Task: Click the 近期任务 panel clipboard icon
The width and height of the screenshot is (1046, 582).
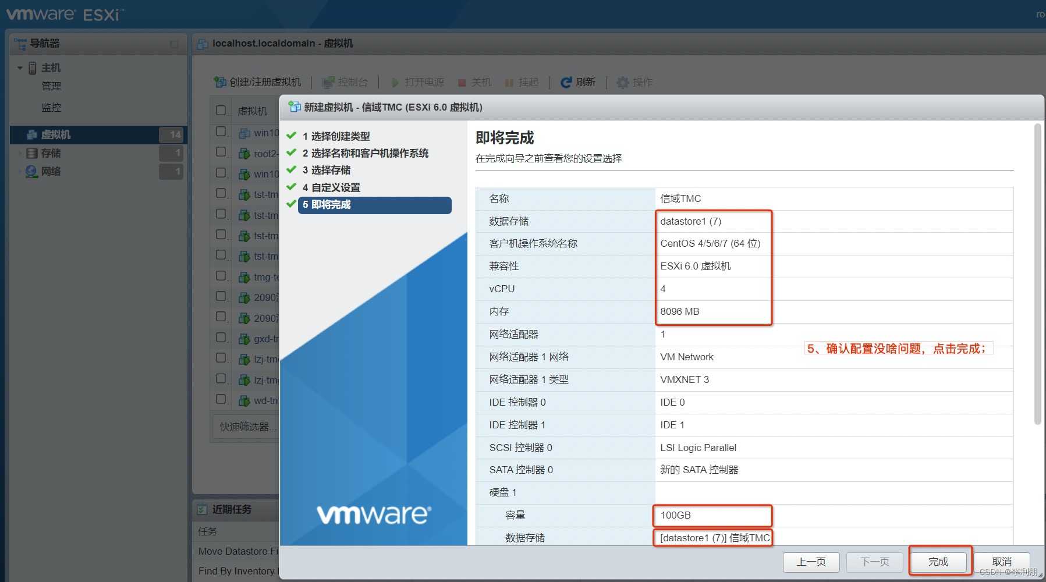Action: tap(202, 509)
